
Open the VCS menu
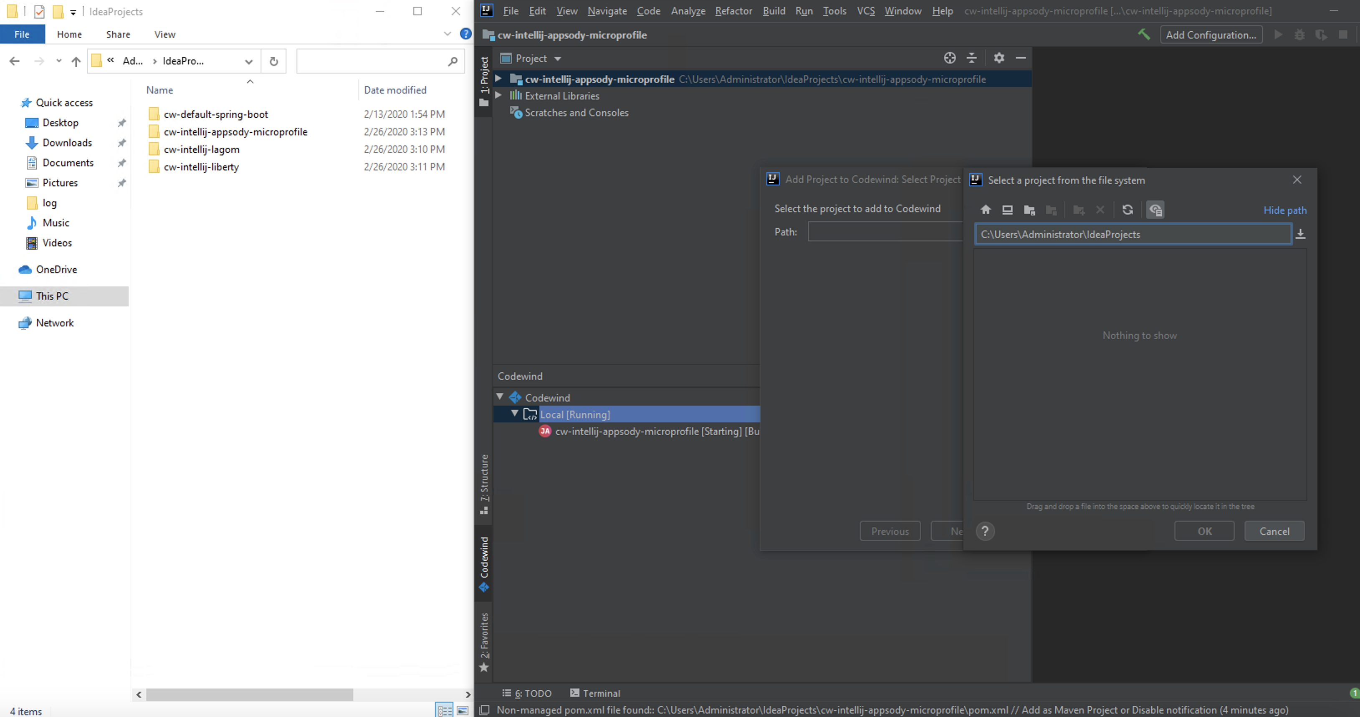click(x=866, y=11)
